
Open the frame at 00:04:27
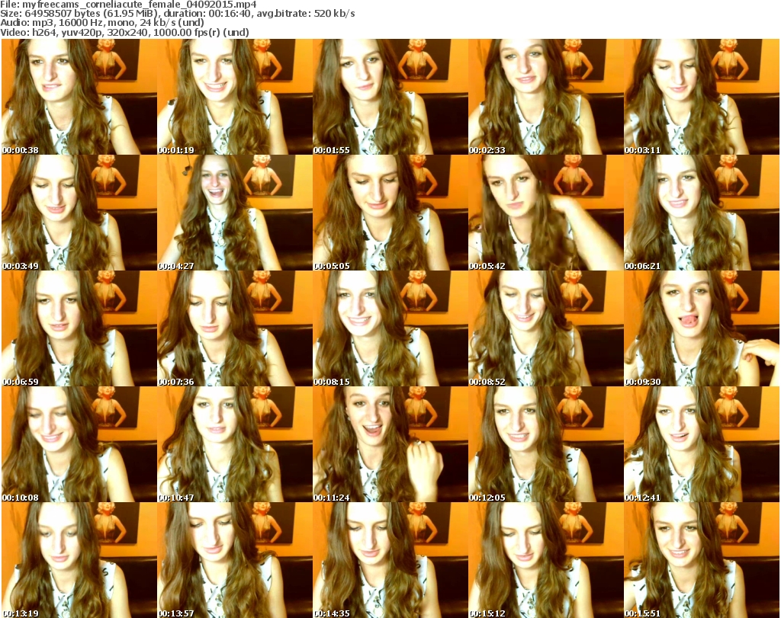235,213
